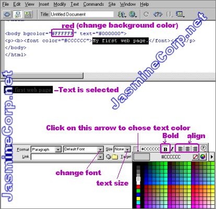Click the Title input field
Viewport: 216px width, 209px height.
coord(82,14)
